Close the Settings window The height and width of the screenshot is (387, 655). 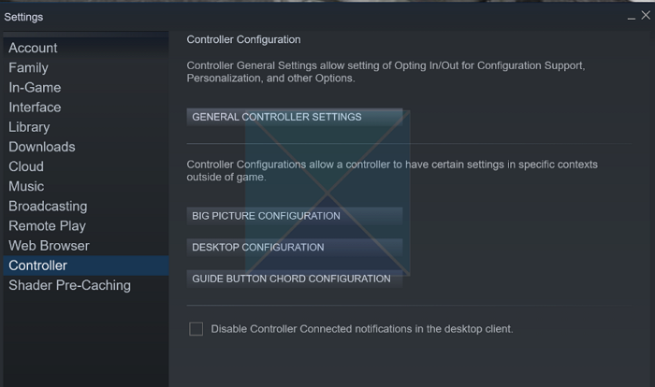pos(645,15)
